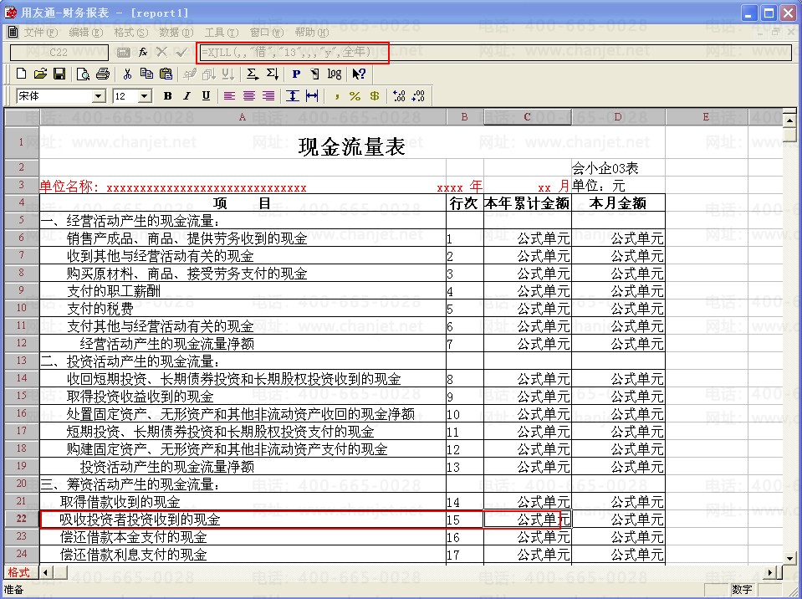802x599 pixels.
Task: Open the font size 12 dropdown
Action: tap(146, 96)
